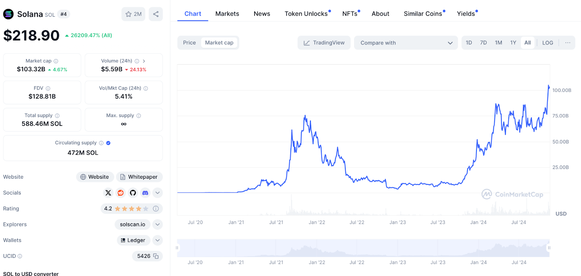Open Solana's Reddit page
Screen dimensions: 581x276
point(121,193)
